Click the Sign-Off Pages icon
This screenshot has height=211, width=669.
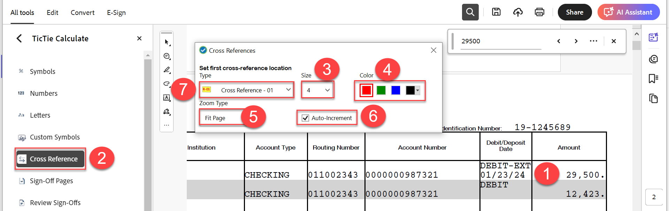click(22, 181)
